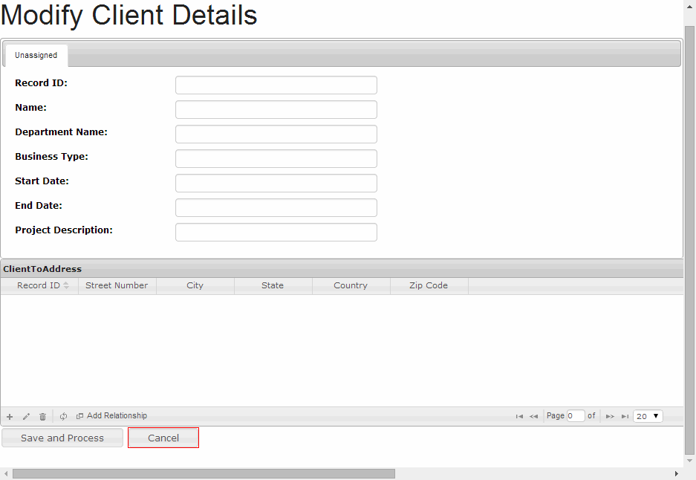The width and height of the screenshot is (696, 480).
Task: Edit selected row using pencil icon
Action: point(26,417)
